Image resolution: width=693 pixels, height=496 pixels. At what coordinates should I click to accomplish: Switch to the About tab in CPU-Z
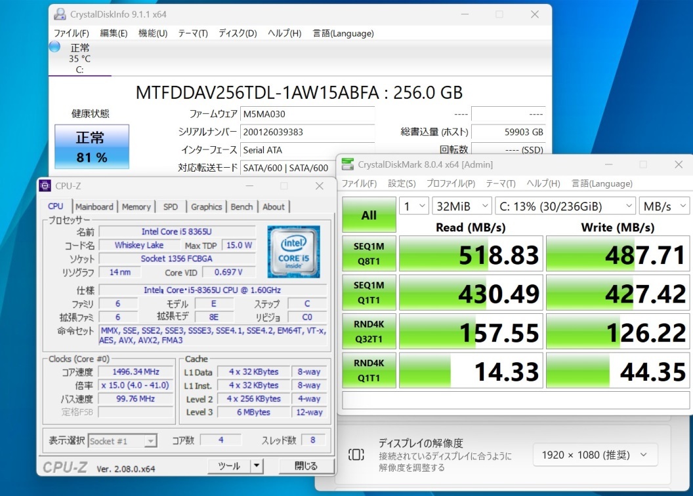click(x=274, y=206)
